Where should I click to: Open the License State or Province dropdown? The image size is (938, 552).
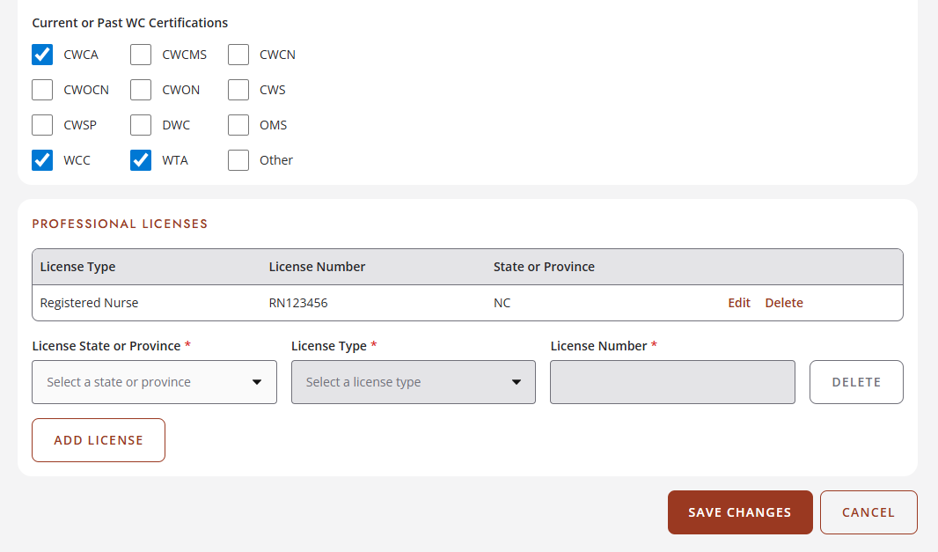pos(154,382)
